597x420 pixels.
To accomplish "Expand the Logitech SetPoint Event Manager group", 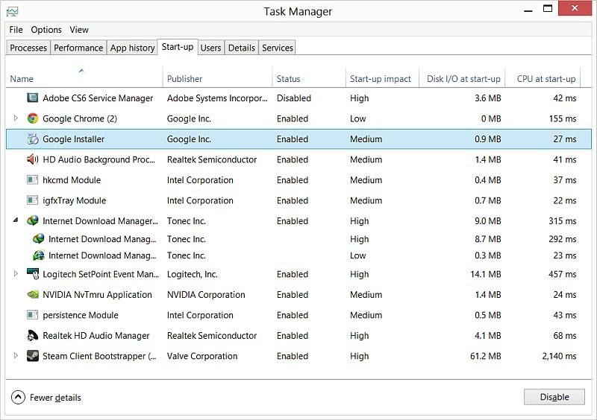I will click(x=16, y=273).
